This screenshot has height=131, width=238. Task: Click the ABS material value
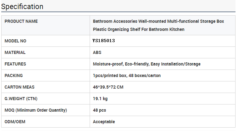(x=97, y=52)
